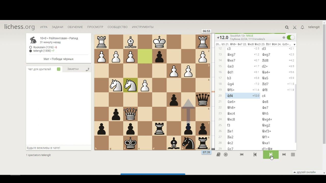Image resolution: width=326 pixels, height=183 pixels.
Task: Open the ИГРА menu
Action: pyautogui.click(x=44, y=27)
